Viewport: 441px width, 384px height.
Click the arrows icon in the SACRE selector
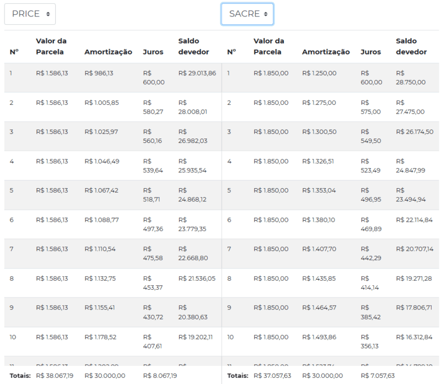(266, 14)
